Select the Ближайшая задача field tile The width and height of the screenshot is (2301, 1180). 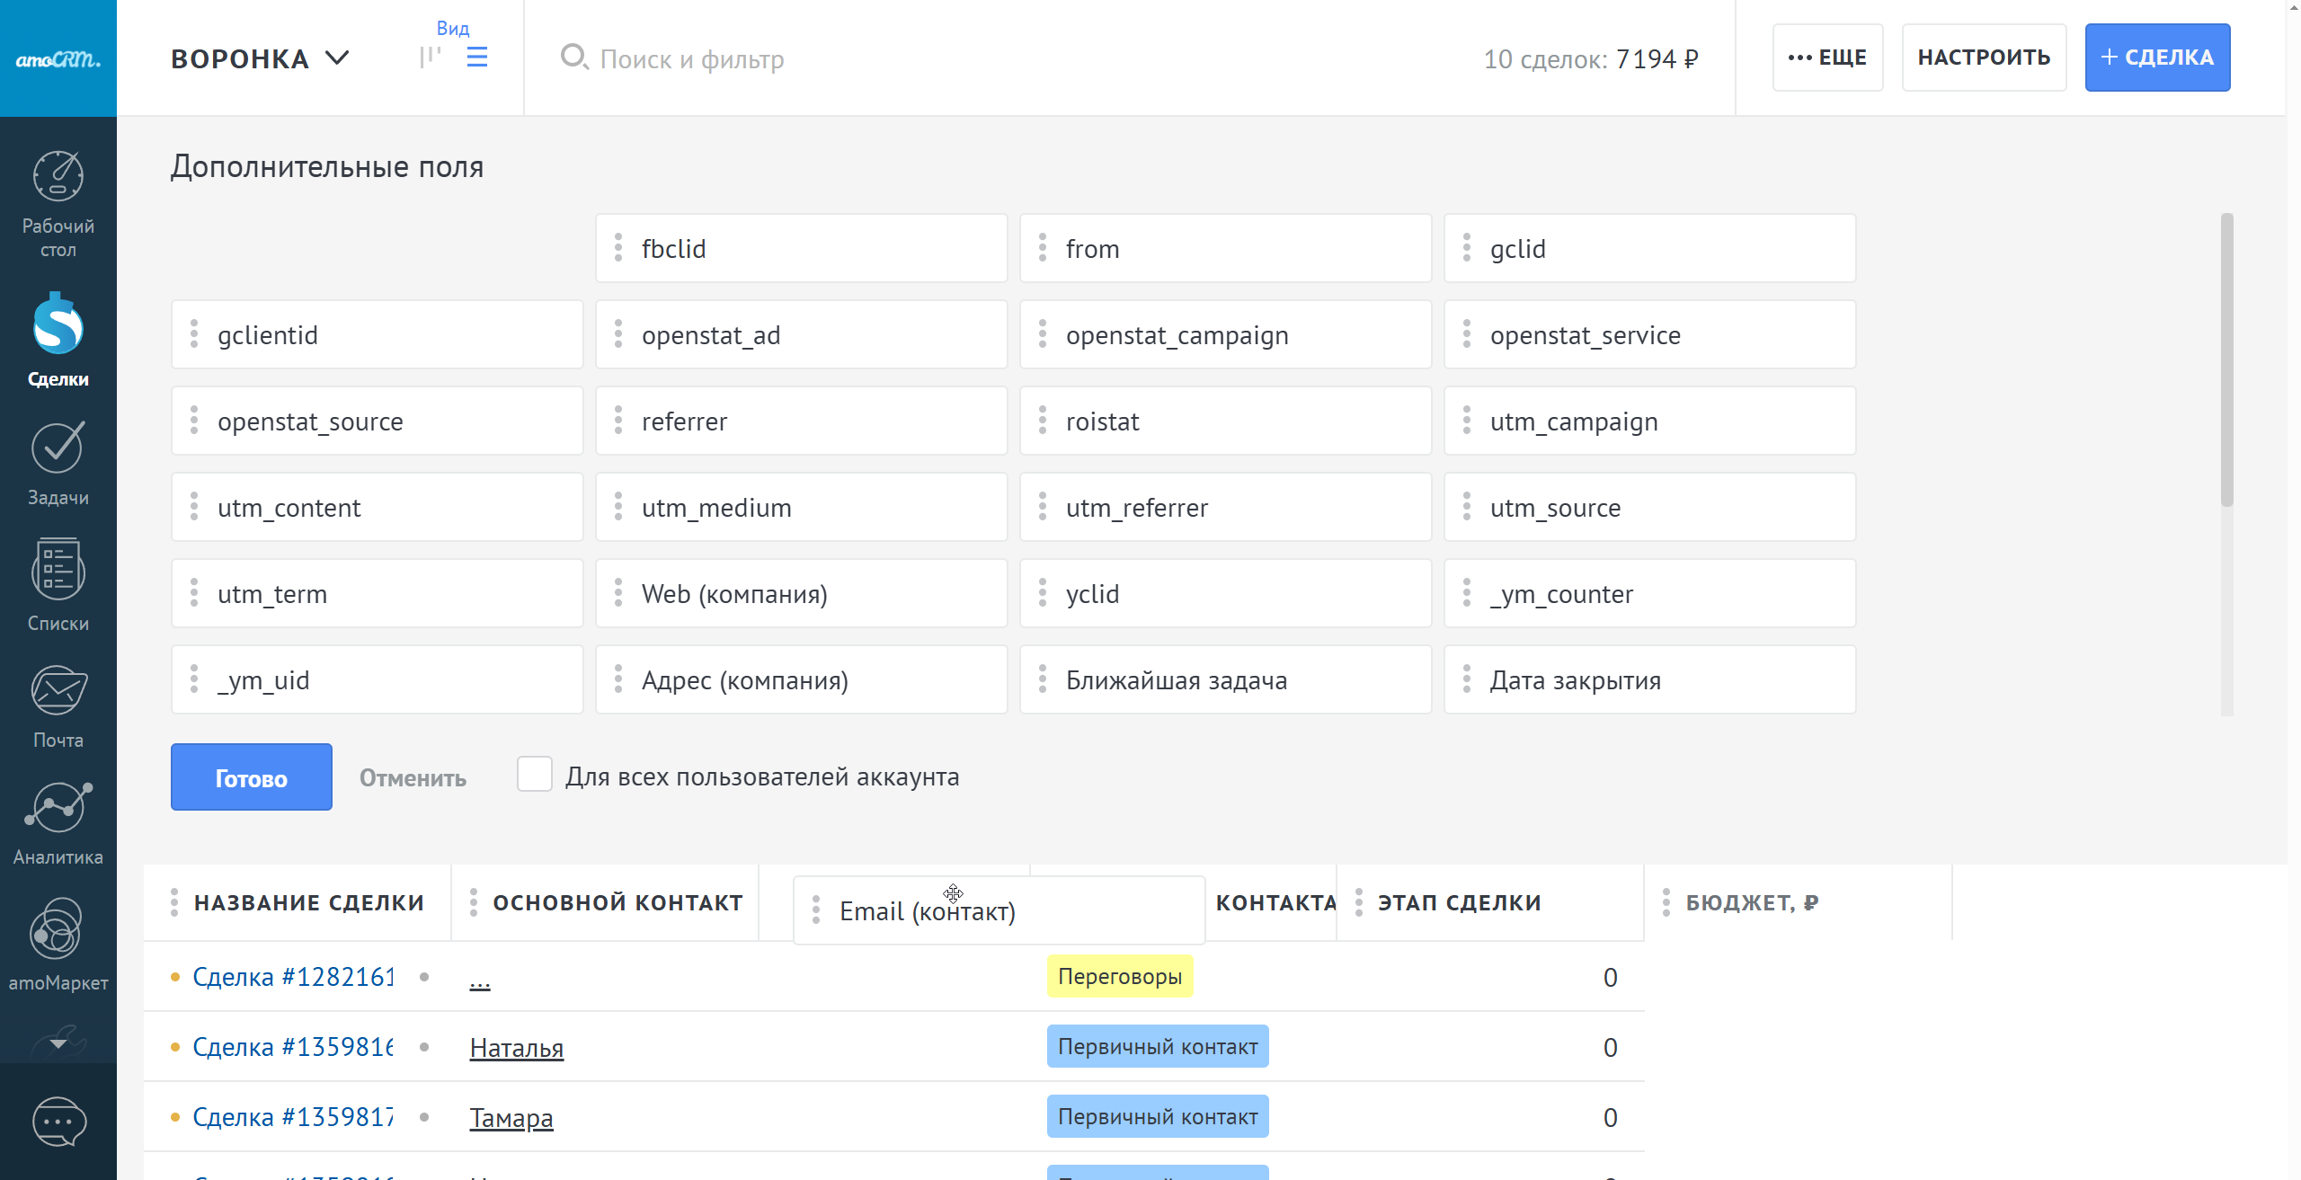1225,680
